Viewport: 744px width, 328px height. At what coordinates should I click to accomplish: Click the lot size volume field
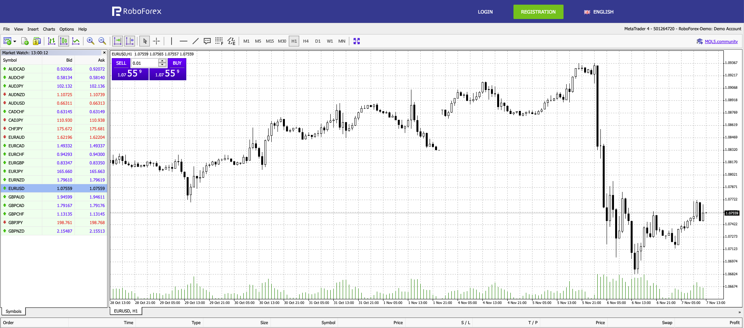145,63
